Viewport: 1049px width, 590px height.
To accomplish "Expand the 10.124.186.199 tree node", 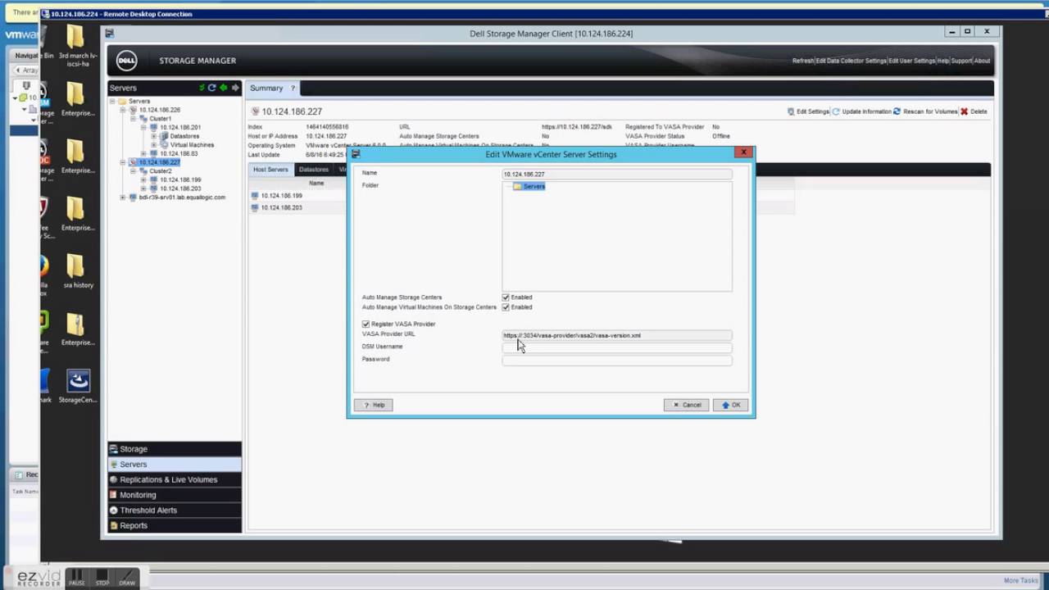I will pyautogui.click(x=144, y=179).
